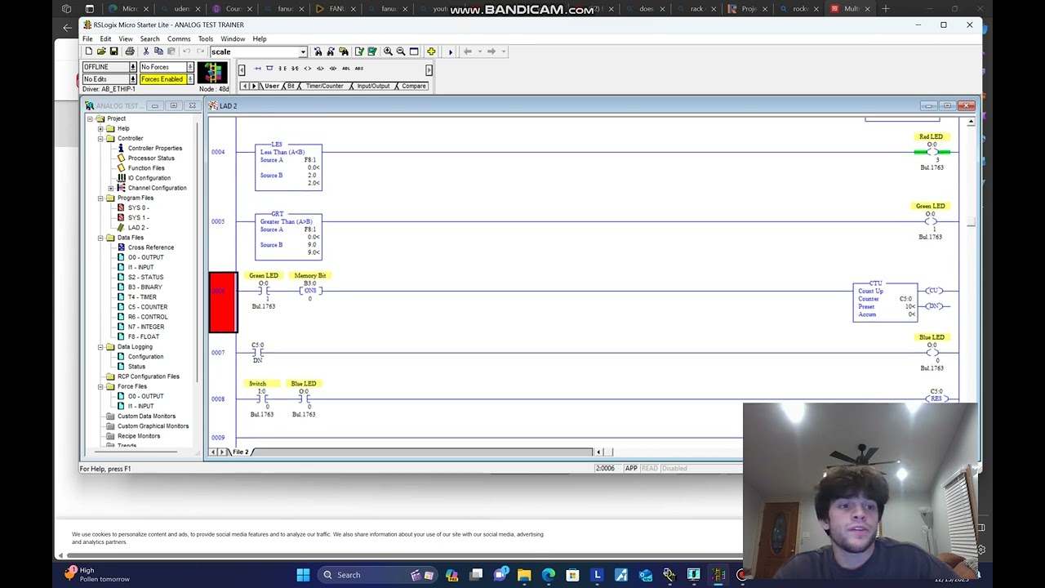Click the Zoom In magnifier icon
The width and height of the screenshot is (1045, 588).
(x=388, y=51)
